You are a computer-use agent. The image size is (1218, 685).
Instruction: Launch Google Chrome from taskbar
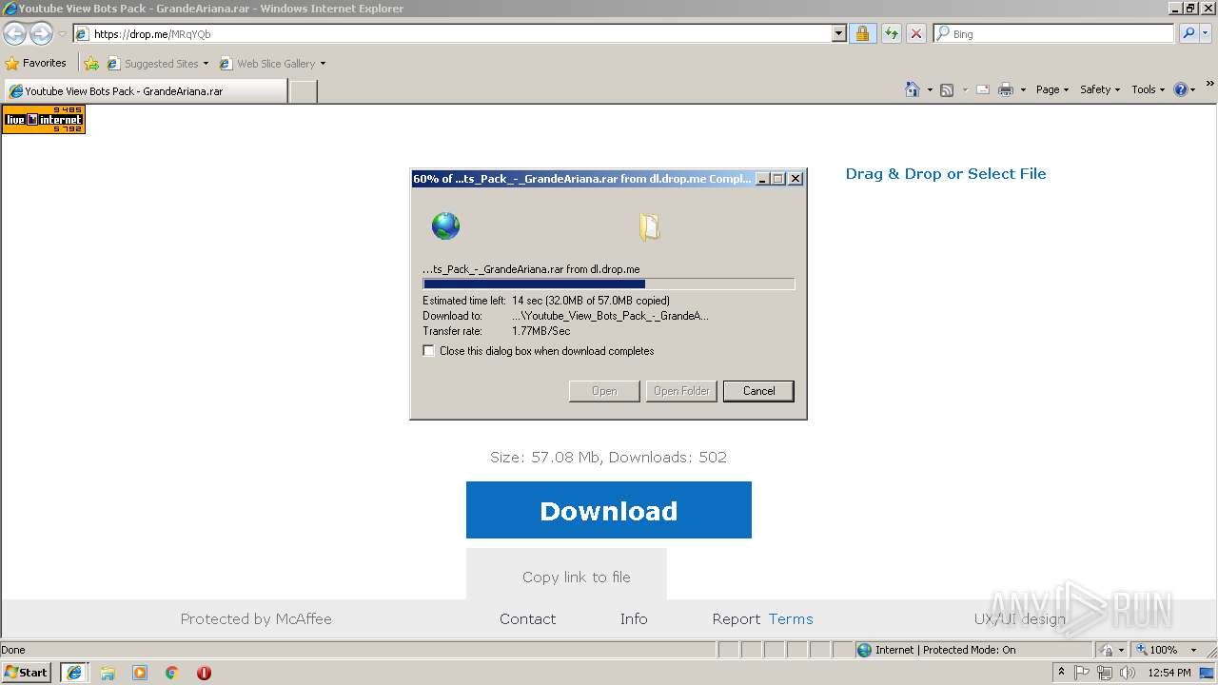pos(172,673)
